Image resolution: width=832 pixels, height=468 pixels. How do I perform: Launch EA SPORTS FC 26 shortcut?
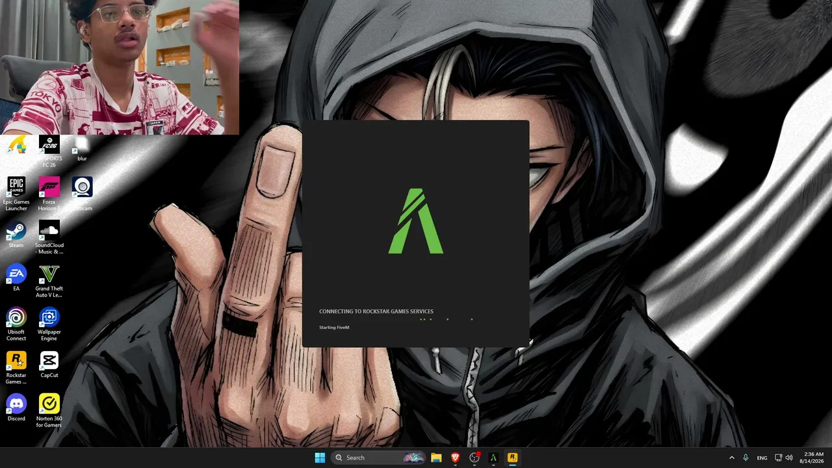pos(49,151)
